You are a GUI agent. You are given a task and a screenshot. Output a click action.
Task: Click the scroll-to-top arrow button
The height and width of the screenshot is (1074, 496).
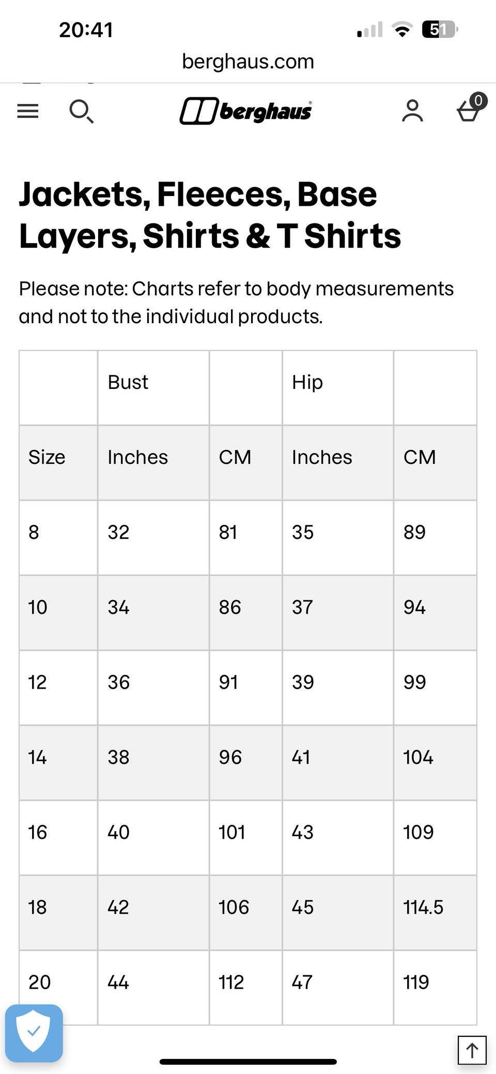tap(472, 1050)
